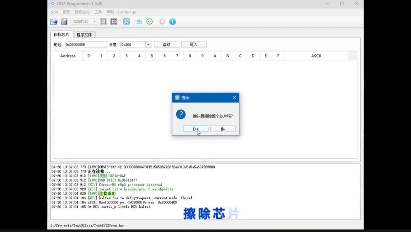Click No in the erase dialog
Screen dimensions: 411x232
click(x=223, y=129)
